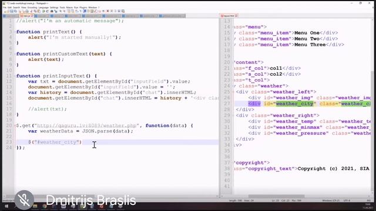This screenshot has width=376, height=211.
Task: Click the weather_temp id line in right pane
Action: 310,121
